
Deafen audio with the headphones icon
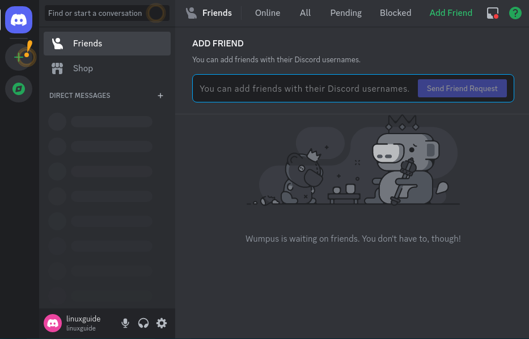point(143,323)
